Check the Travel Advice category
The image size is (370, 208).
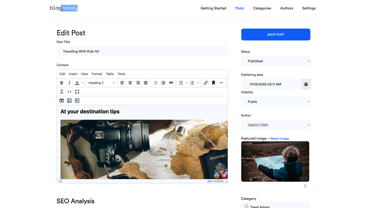click(246, 206)
